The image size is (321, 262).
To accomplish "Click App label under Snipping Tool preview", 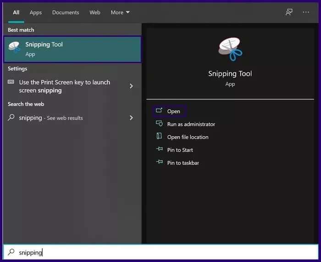I will tap(230, 84).
